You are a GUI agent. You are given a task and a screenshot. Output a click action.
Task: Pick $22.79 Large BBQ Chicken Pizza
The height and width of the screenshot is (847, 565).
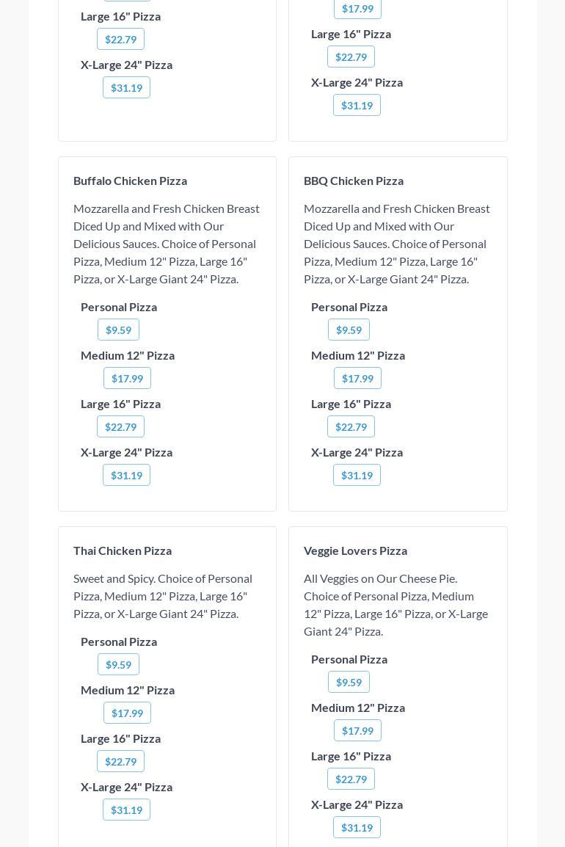[x=351, y=426]
